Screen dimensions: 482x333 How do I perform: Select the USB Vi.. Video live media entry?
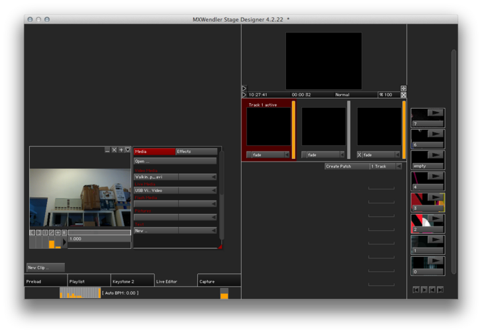click(156, 191)
